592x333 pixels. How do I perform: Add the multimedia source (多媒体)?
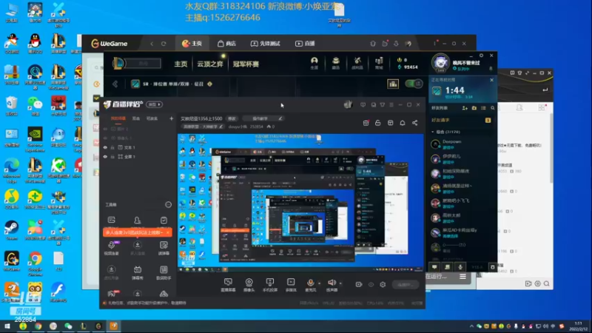291,285
